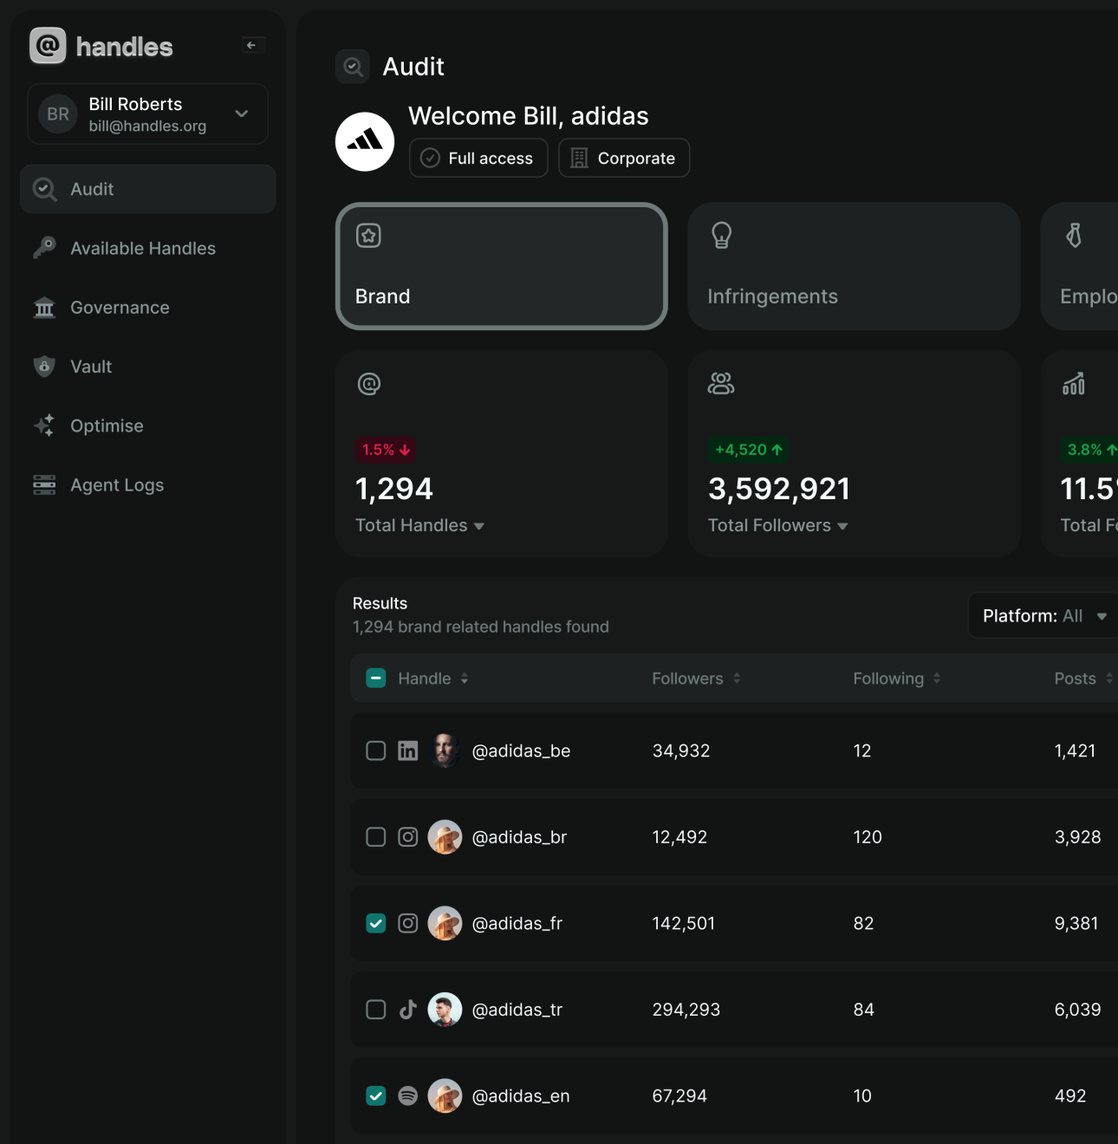Select the Infringements card
Viewport: 1118px width, 1144px height.
click(x=854, y=266)
